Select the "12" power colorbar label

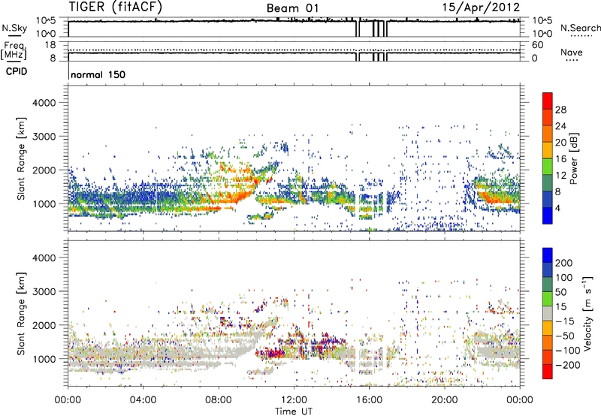(x=560, y=176)
